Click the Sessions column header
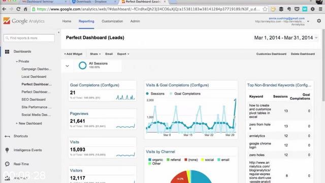The height and width of the screenshot is (183, 325). (x=280, y=97)
